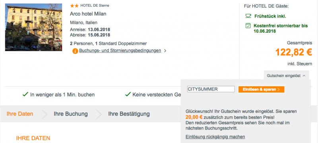Open the Arco hotel Milan photo thumbnail
The image size is (318, 143).
[33, 27]
